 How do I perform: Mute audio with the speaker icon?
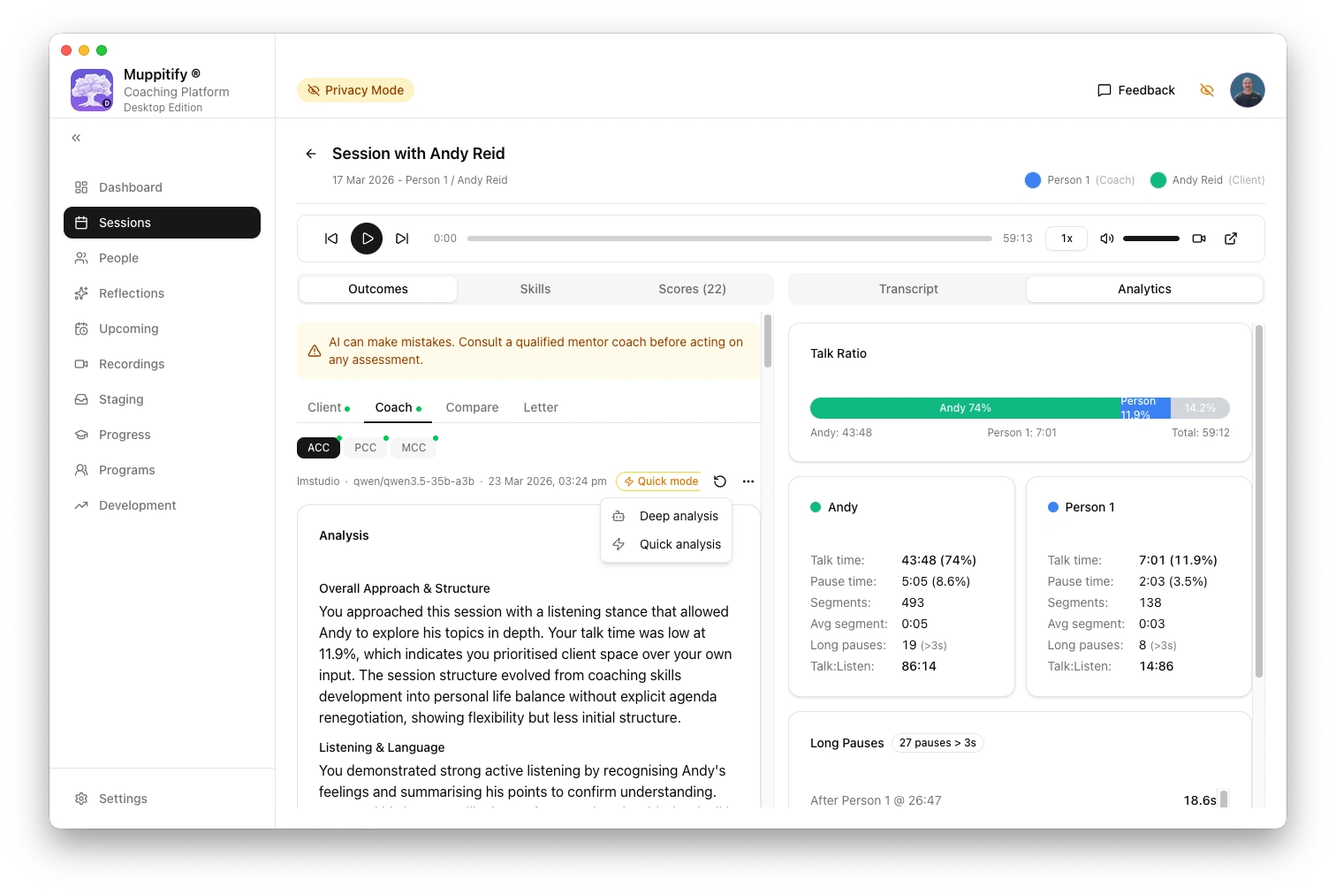1106,239
